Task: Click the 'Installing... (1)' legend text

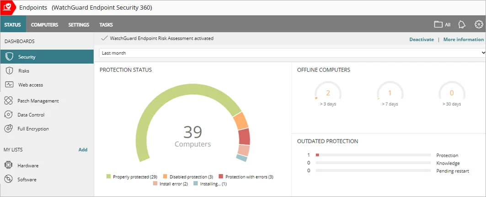Action: [x=214, y=184]
